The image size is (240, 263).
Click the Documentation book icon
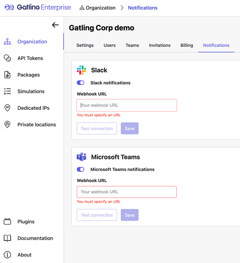pos(7,238)
